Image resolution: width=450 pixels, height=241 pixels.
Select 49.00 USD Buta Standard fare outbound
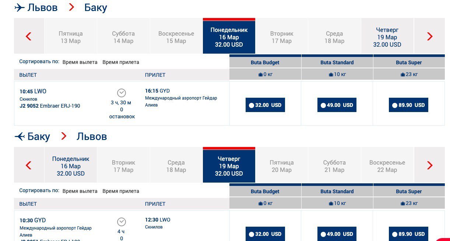337,105
